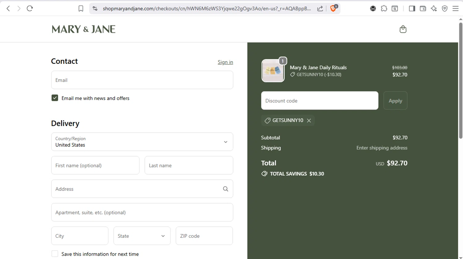Screen dimensions: 463x259
Task: Click the browser address bar URL
Action: [x=207, y=9]
